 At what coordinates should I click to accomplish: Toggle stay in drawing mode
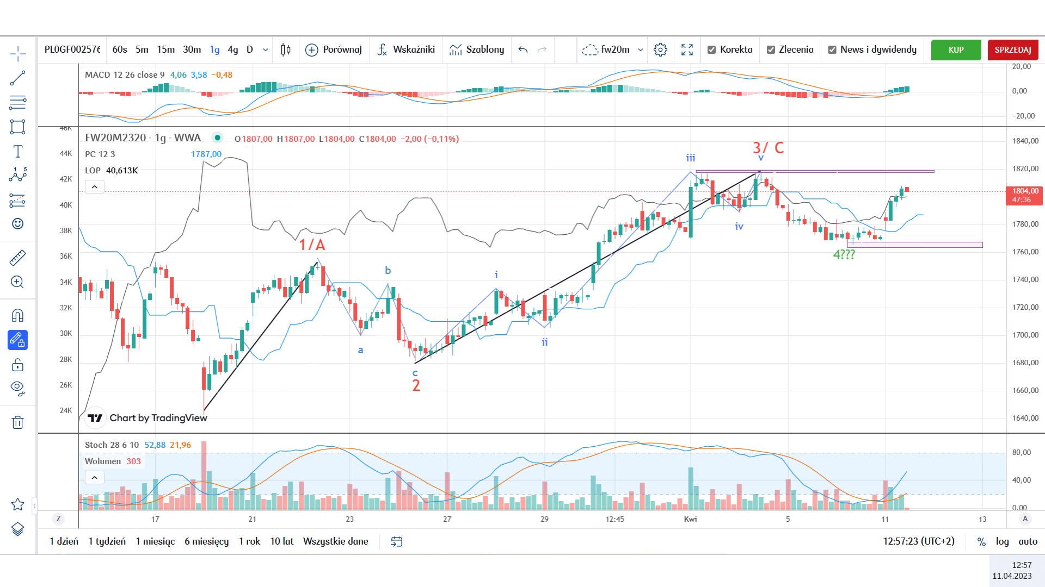pos(17,340)
